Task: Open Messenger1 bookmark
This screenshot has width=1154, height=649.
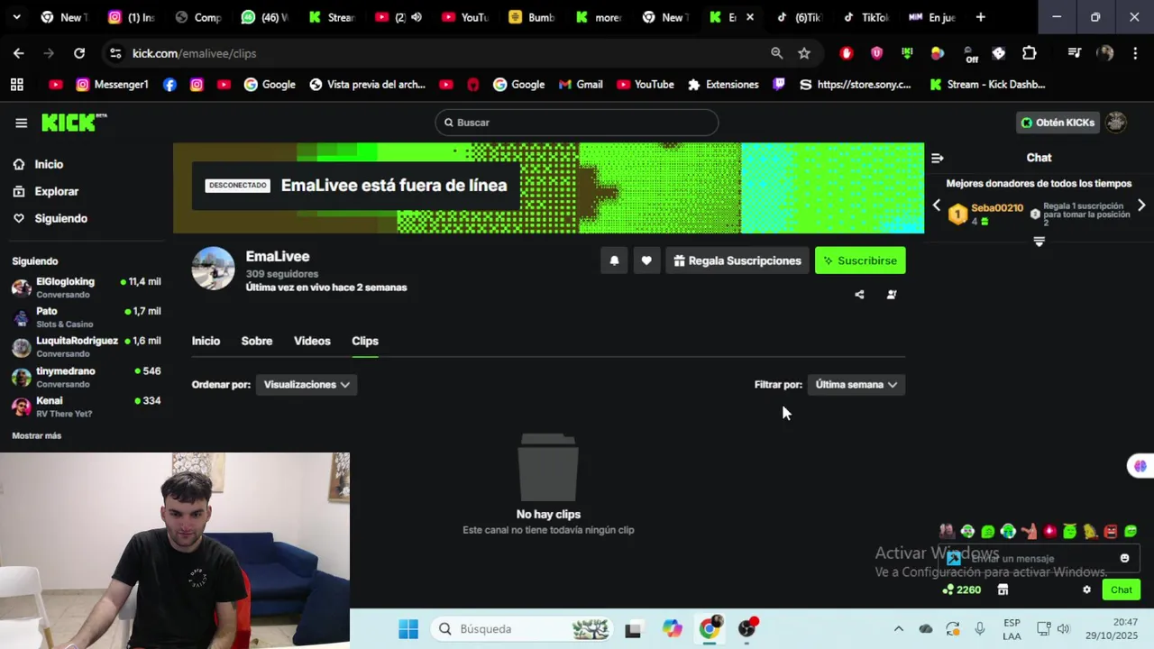Action: pos(112,85)
